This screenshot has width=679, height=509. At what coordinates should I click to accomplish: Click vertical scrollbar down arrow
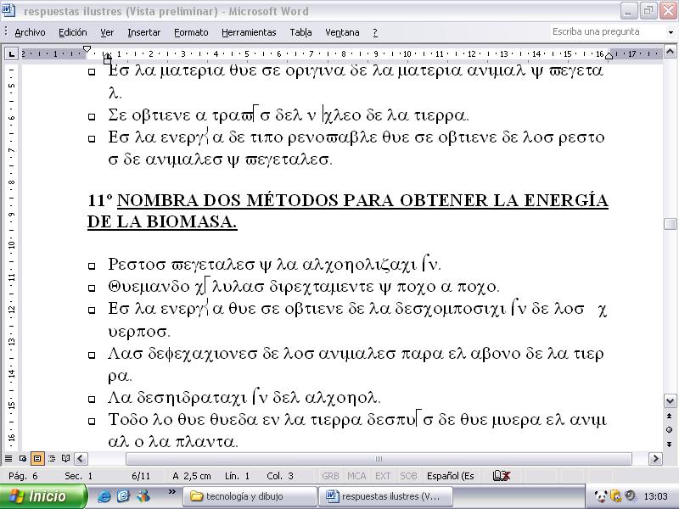[x=670, y=401]
